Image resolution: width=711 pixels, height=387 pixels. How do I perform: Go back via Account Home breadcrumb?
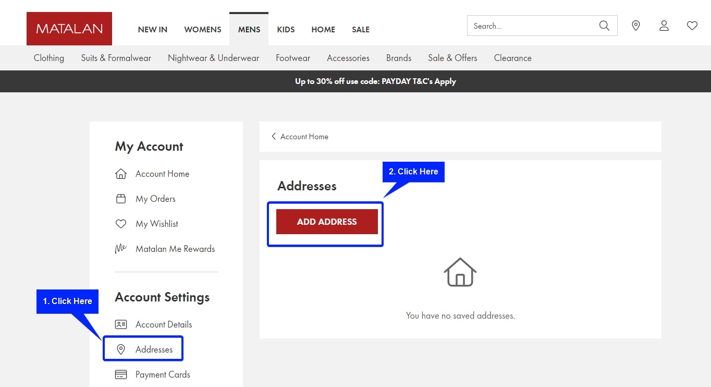coord(304,137)
